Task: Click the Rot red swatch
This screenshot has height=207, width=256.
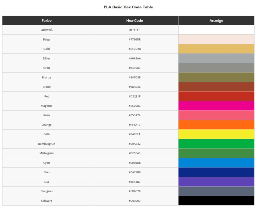Action: (216, 96)
